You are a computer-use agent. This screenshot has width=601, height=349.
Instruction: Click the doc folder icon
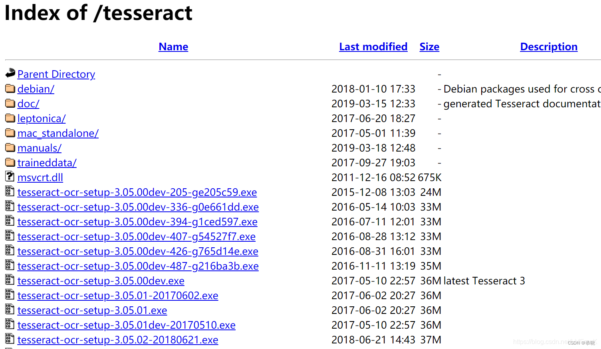pos(10,103)
